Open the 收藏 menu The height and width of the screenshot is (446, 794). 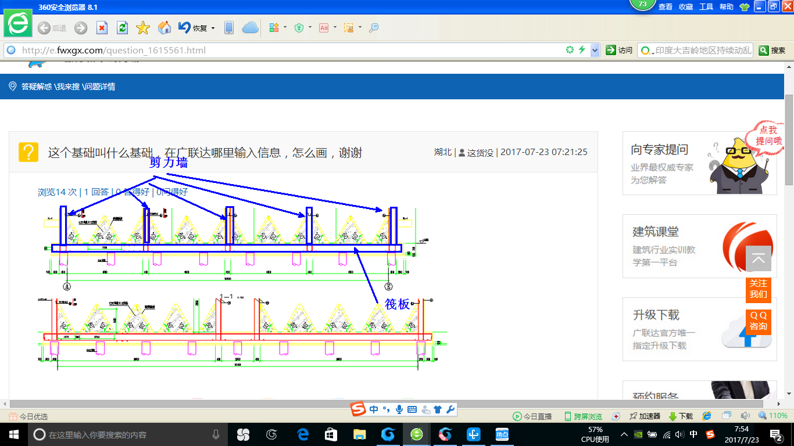pos(686,7)
